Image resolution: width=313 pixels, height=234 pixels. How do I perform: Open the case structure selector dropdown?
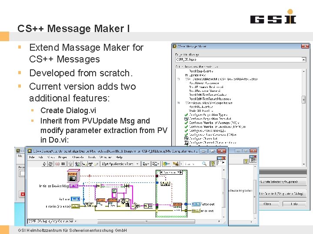(179, 172)
